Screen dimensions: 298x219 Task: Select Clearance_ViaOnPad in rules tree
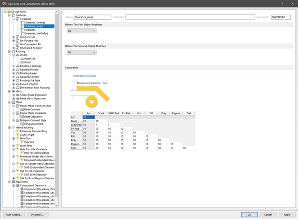(37, 33)
